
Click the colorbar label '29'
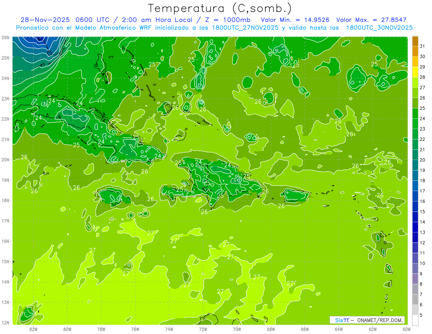click(x=422, y=67)
